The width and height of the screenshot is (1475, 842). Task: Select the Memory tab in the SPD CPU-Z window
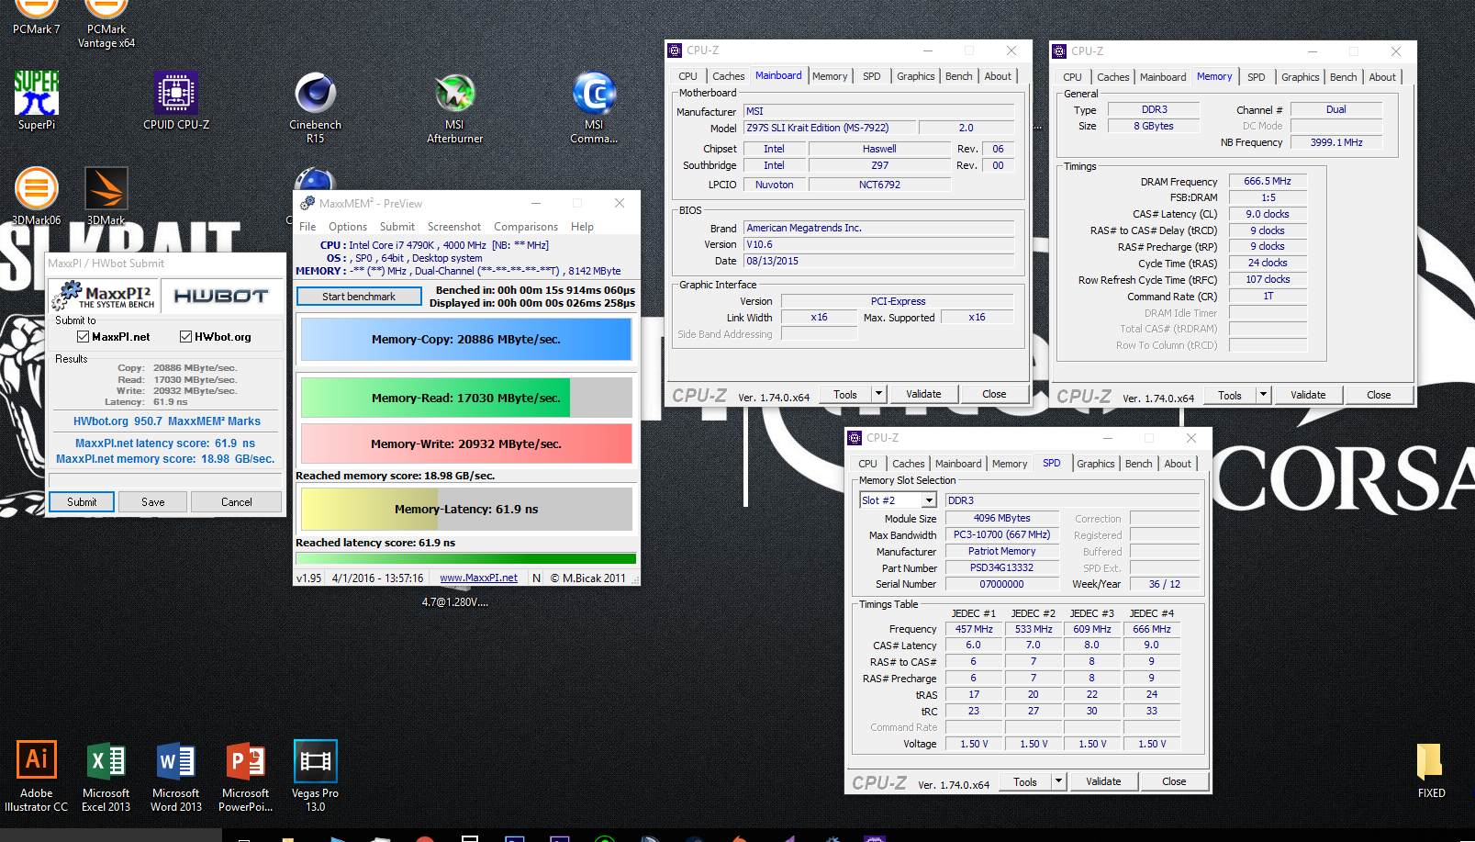coord(1010,464)
